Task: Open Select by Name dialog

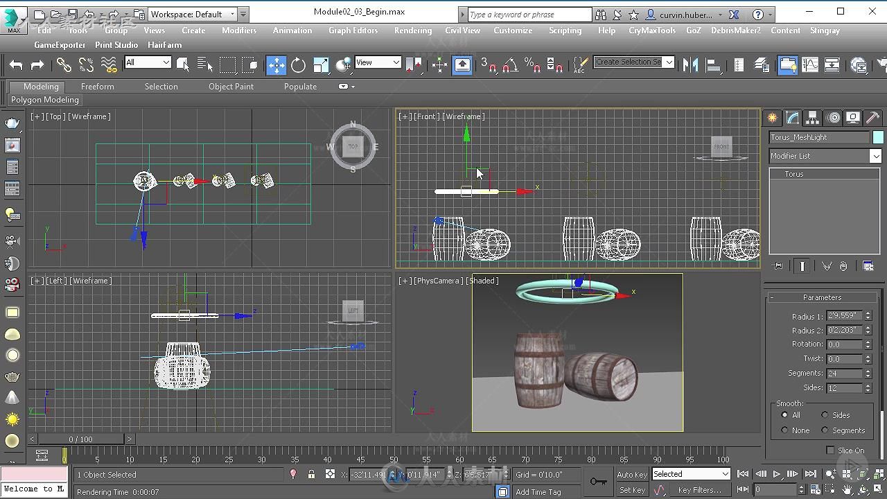Action: (x=205, y=65)
